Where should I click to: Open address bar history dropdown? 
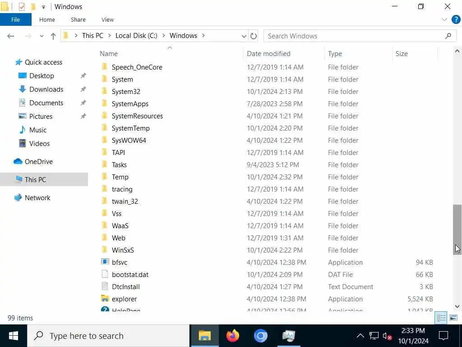click(x=244, y=36)
